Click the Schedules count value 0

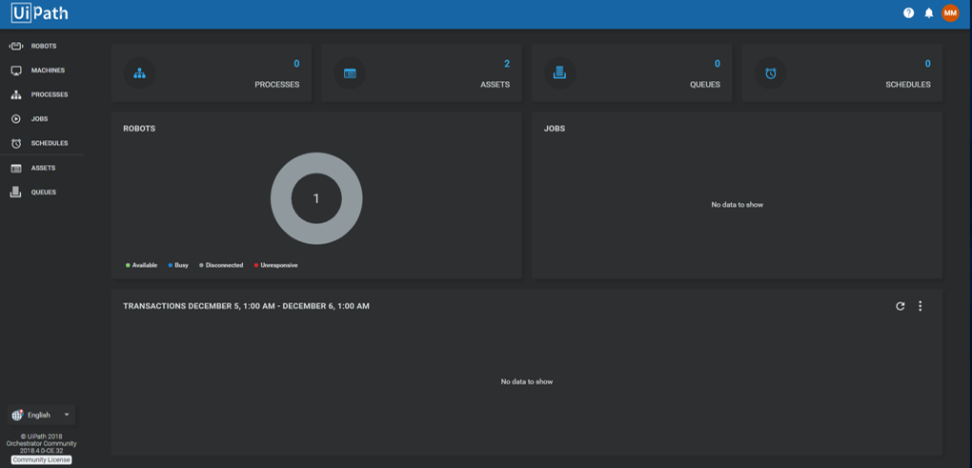927,64
